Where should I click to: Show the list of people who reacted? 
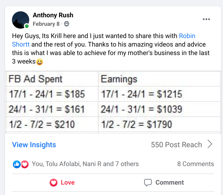[85, 164]
